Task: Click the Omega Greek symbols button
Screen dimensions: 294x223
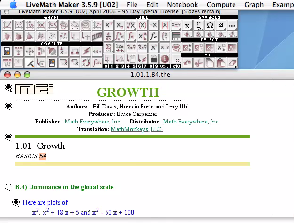Action: (210, 25)
